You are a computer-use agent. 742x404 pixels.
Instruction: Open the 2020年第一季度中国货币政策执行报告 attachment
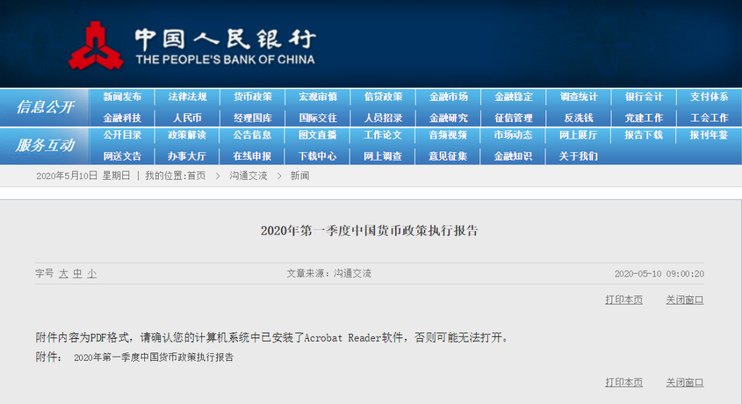tap(154, 357)
